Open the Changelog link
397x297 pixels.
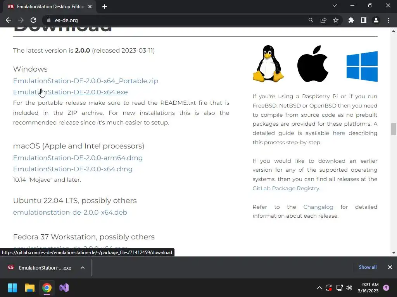pos(318,207)
